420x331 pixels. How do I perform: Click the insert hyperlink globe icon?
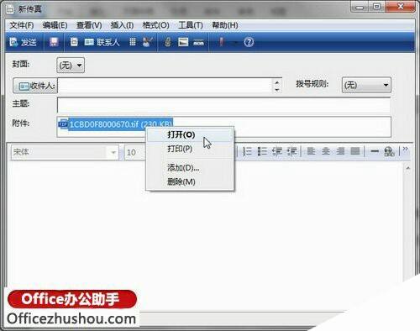(389, 152)
